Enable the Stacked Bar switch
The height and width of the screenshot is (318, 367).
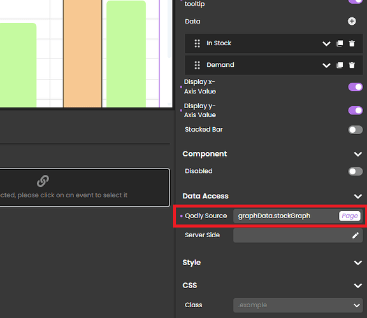356,130
